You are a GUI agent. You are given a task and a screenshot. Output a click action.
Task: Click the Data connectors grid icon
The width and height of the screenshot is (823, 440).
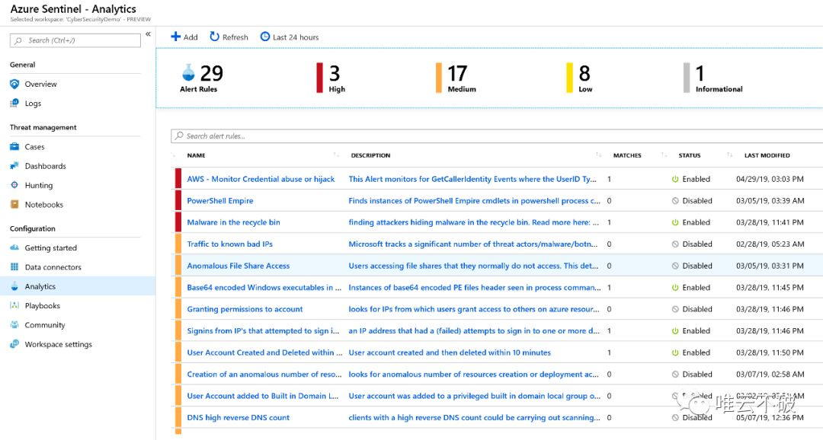pyautogui.click(x=14, y=267)
